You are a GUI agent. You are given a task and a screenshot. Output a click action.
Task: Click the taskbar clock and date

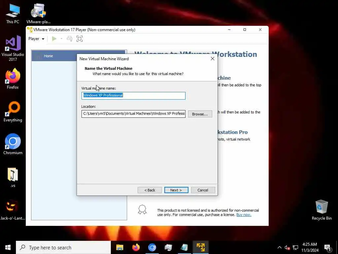point(310,247)
